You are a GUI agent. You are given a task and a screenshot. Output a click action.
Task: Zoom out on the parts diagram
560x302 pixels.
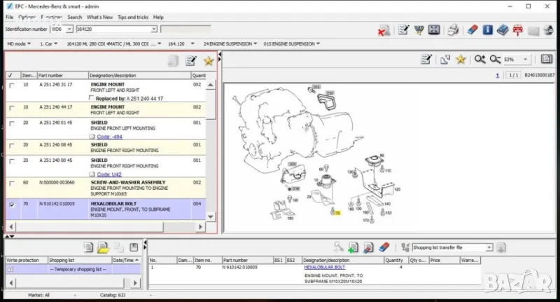[x=495, y=60]
